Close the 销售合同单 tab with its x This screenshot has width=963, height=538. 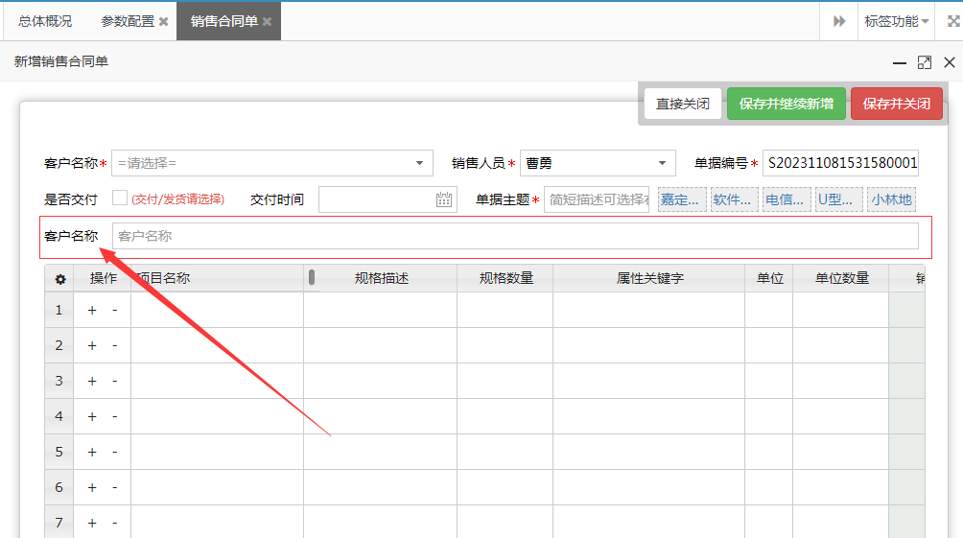(x=267, y=21)
